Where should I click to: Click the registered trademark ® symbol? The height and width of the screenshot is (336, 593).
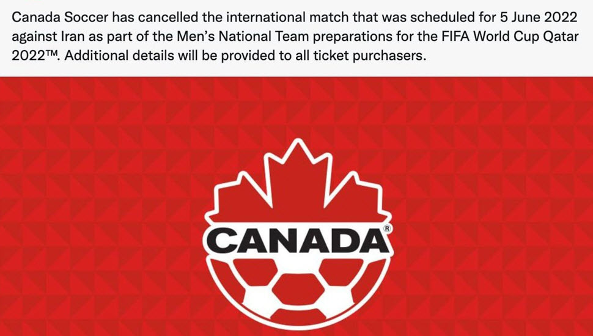[x=387, y=228]
